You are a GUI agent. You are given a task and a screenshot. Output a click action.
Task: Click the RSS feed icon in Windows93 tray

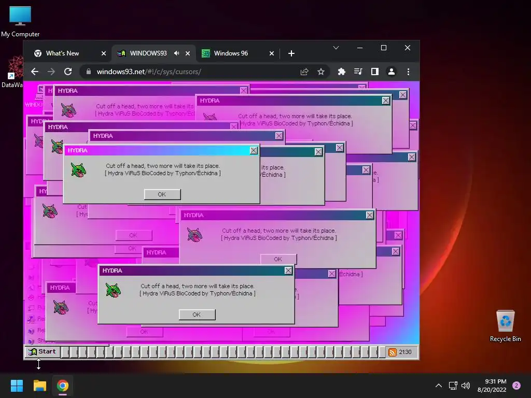tap(392, 352)
